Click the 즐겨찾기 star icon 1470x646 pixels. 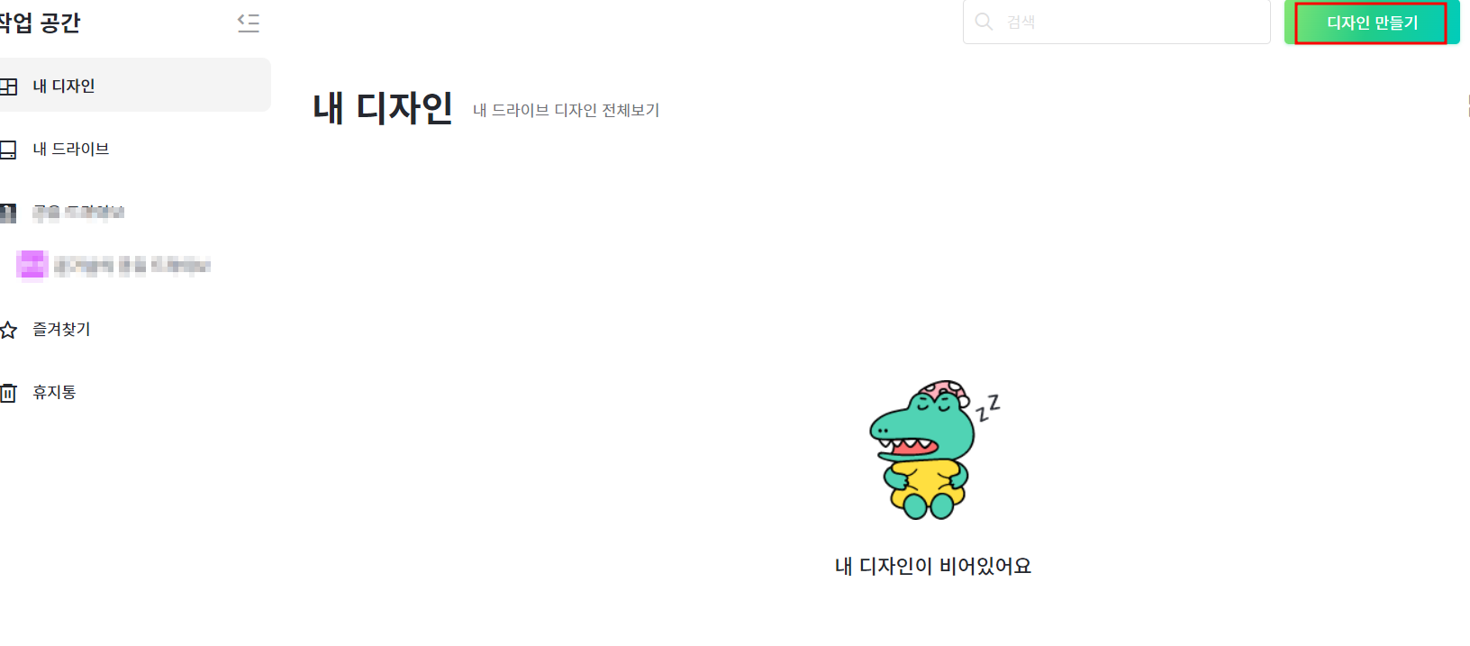coord(8,330)
